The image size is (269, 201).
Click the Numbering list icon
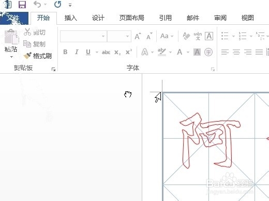click(x=243, y=36)
